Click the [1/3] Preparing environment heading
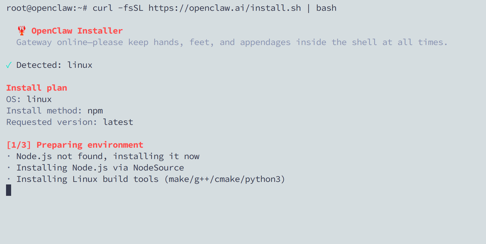 point(75,145)
